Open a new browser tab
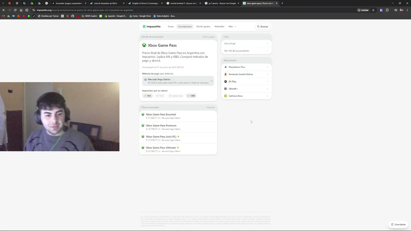This screenshot has width=411, height=231. click(282, 3)
